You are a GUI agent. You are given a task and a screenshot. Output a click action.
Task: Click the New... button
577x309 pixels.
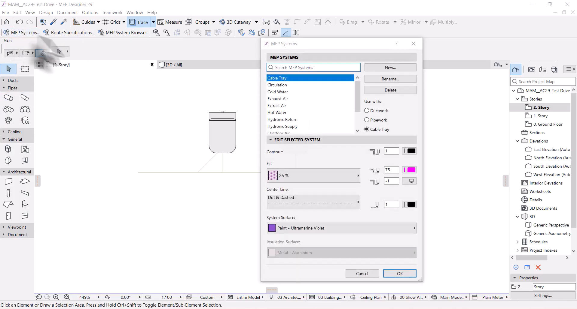(390, 67)
